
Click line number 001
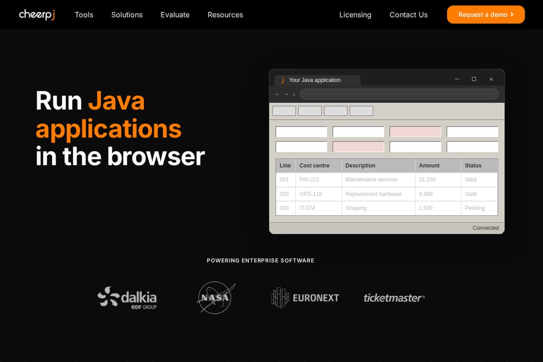coord(286,180)
